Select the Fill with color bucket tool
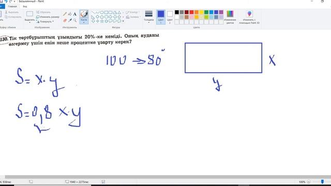Viewport: 331px width, 186px height. point(70,14)
